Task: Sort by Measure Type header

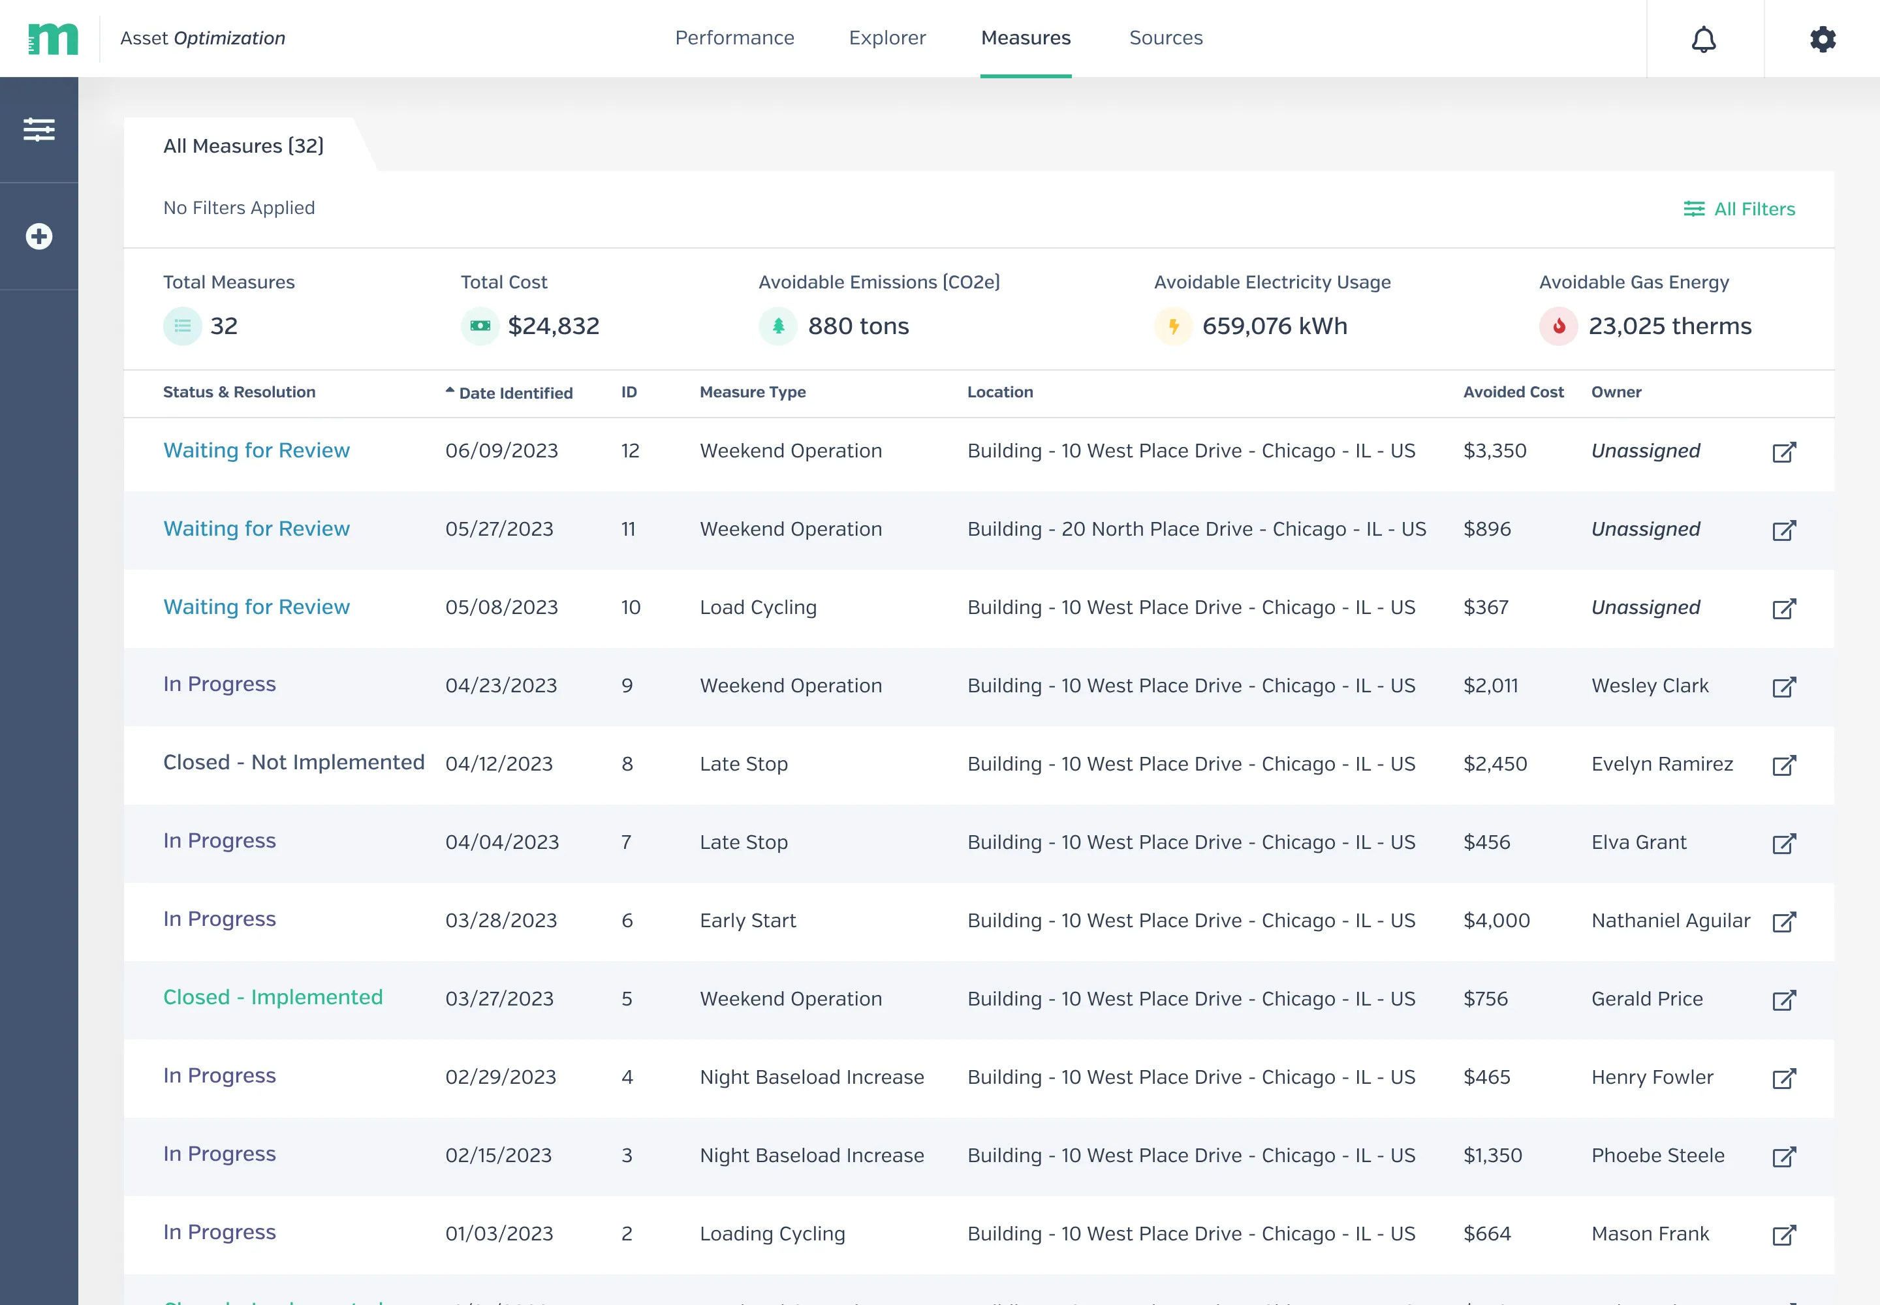Action: pyautogui.click(x=752, y=391)
